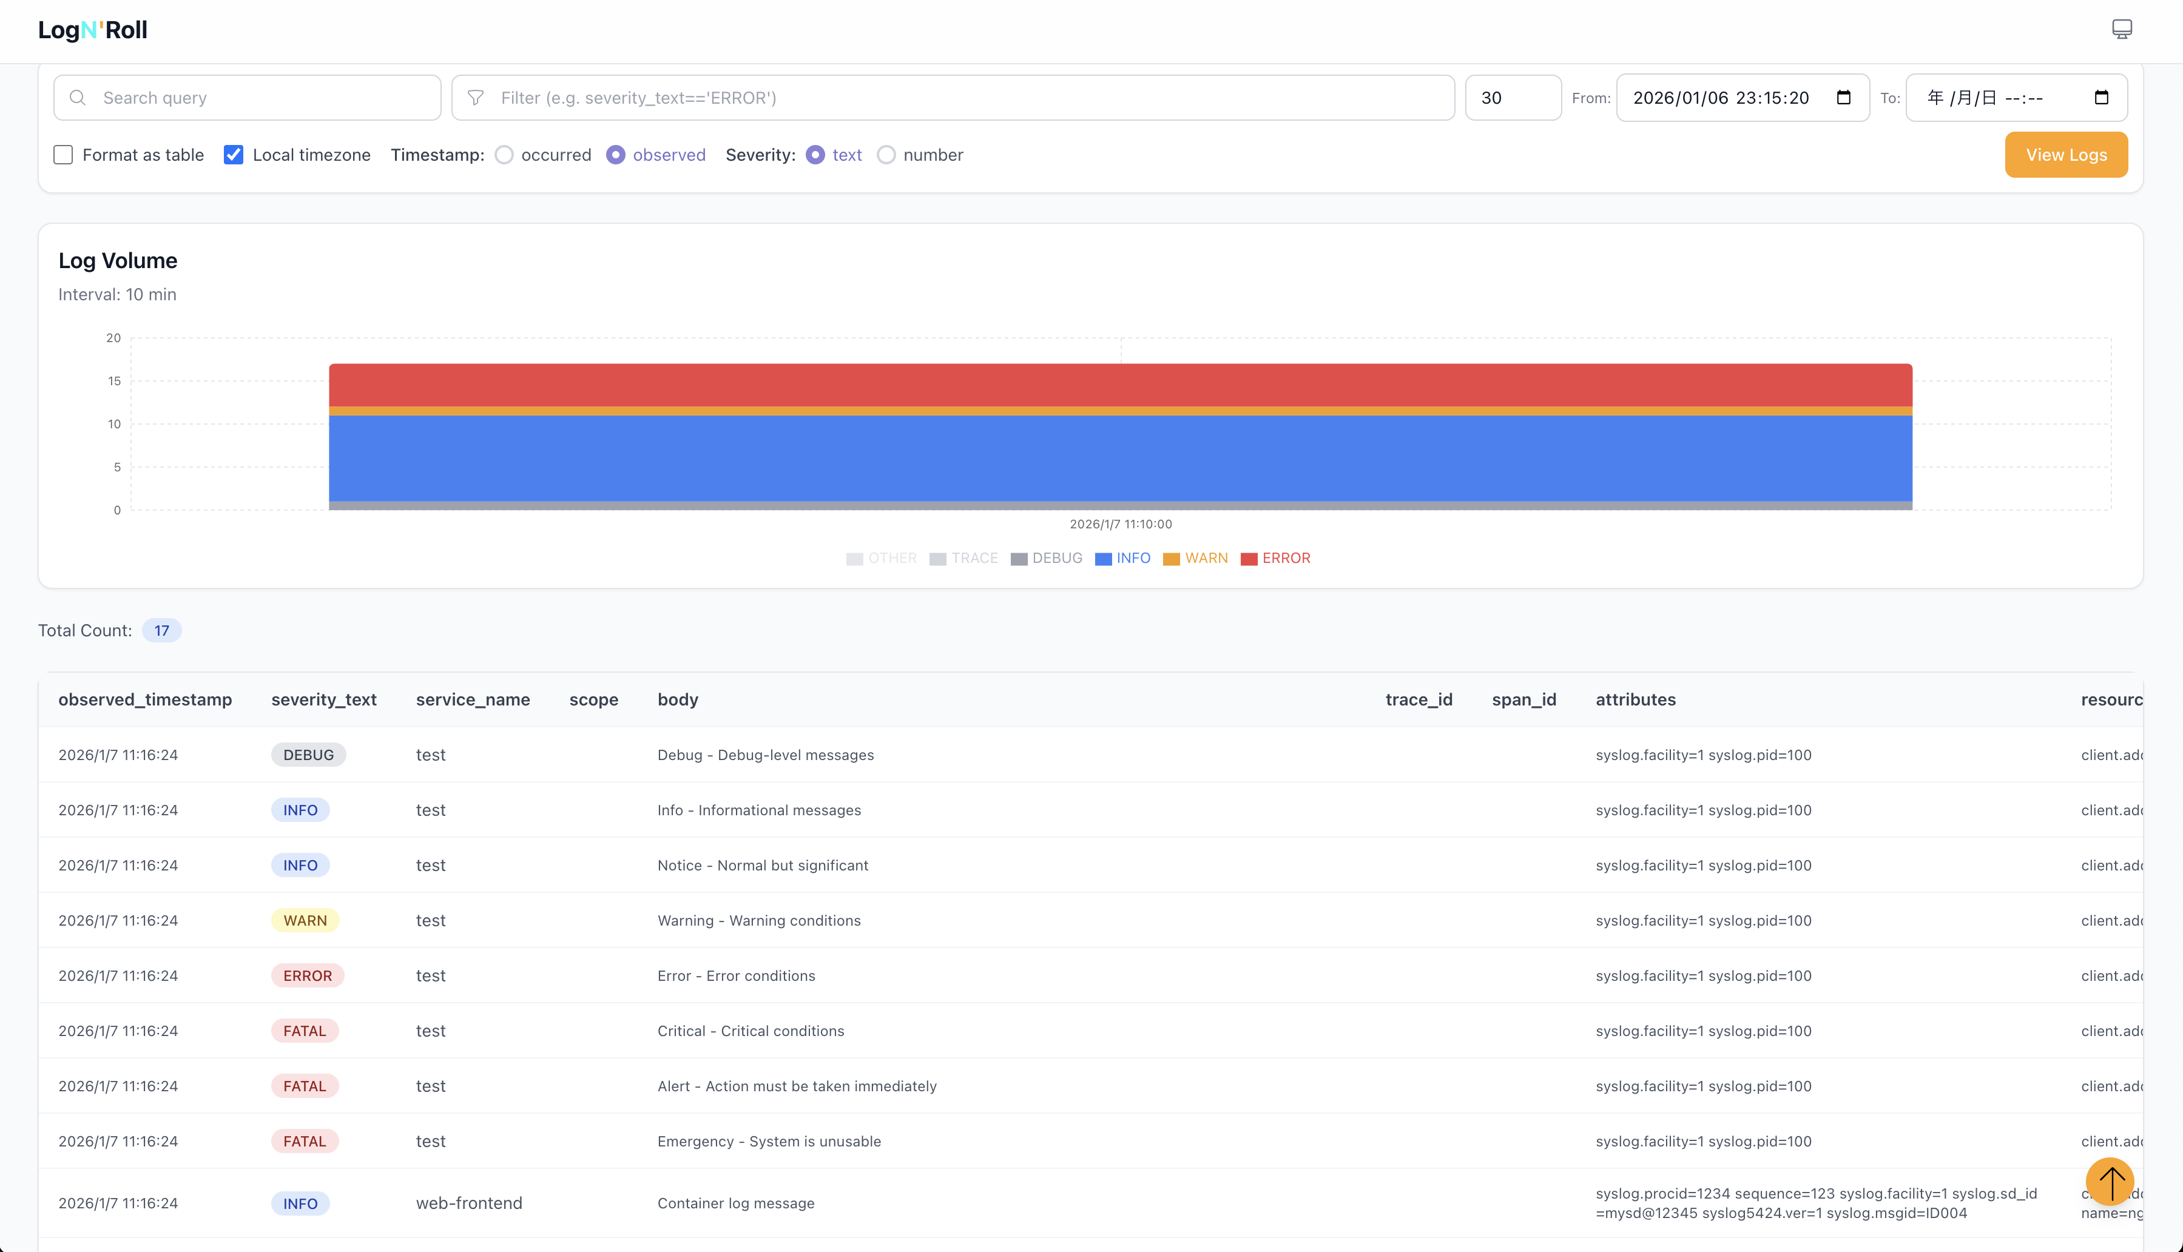This screenshot has width=2183, height=1252.
Task: Open the From date calendar picker icon
Action: click(1843, 97)
